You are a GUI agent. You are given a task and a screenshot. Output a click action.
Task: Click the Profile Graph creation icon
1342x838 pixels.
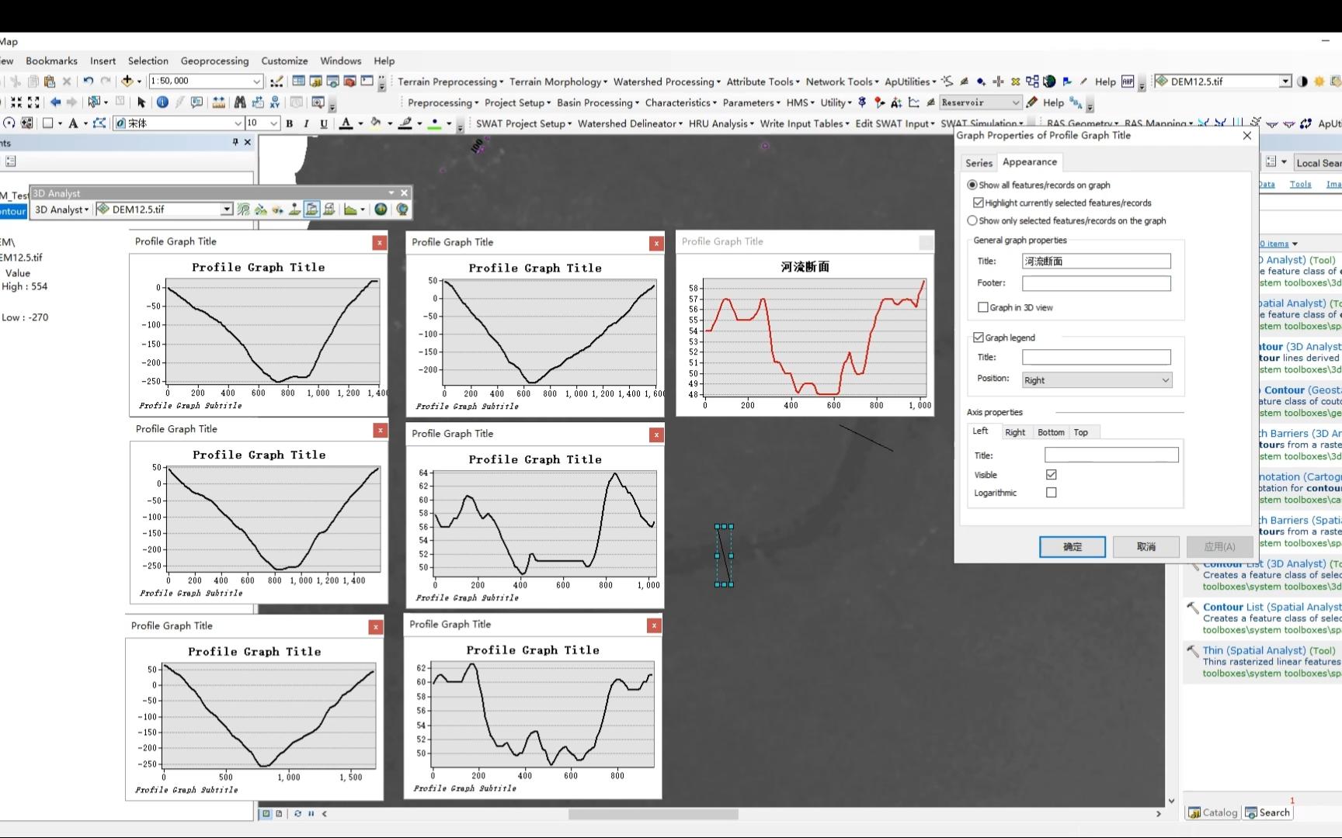(350, 209)
